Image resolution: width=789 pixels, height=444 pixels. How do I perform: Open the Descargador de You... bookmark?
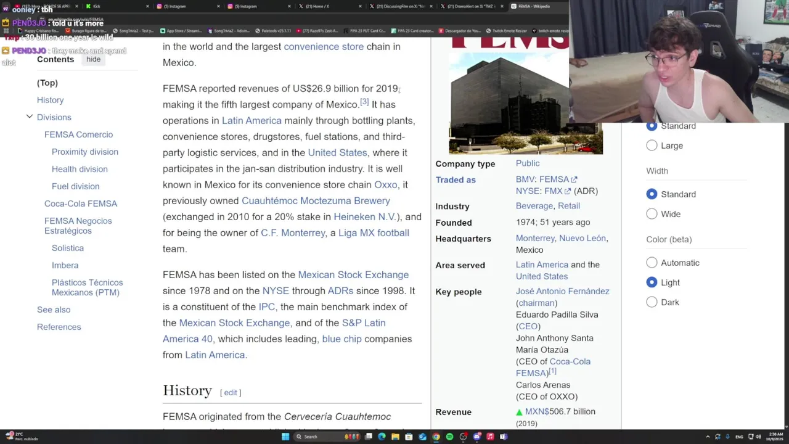coord(460,30)
